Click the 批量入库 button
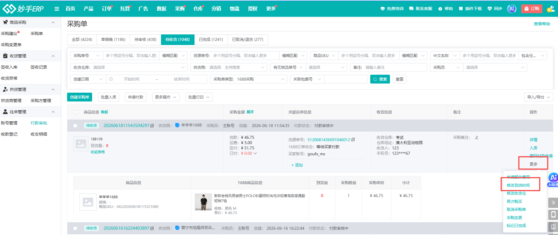The width and height of the screenshot is (558, 235). tap(109, 97)
